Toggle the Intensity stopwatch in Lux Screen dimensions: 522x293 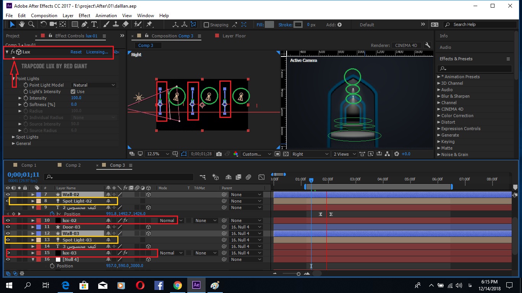coord(26,98)
